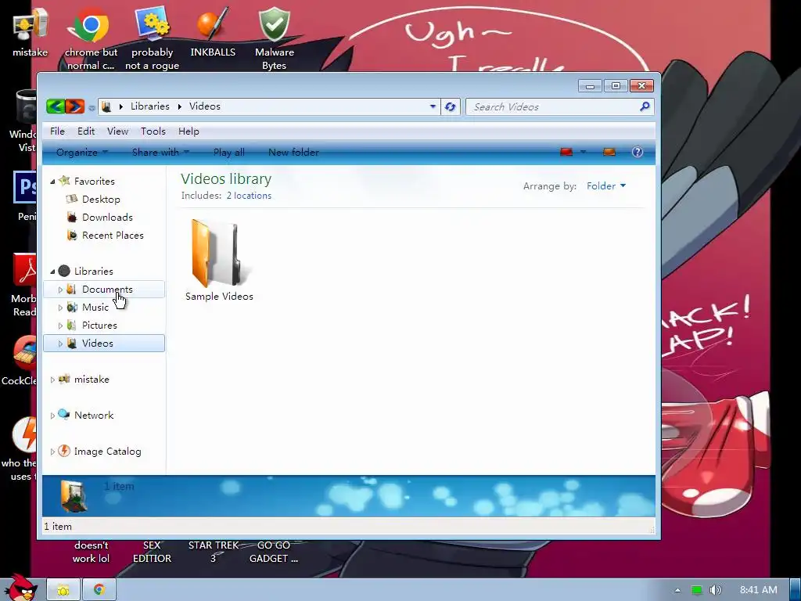Go forward with the orange arrow button
Screen dimensions: 801x601
(x=74, y=106)
